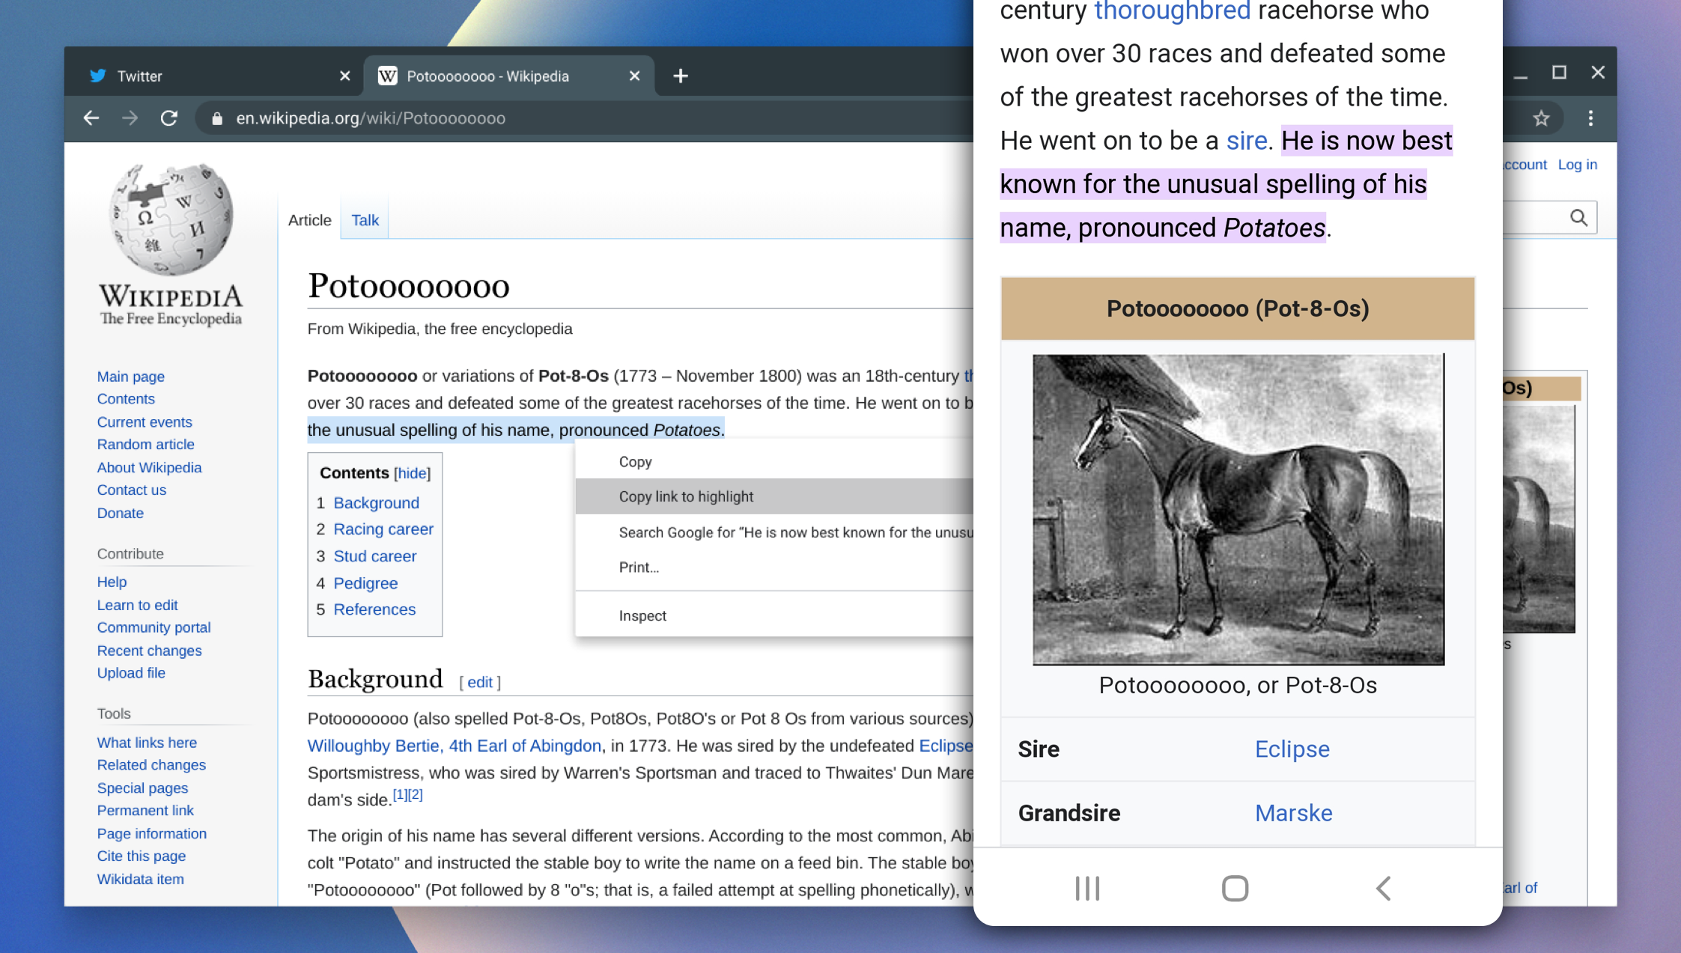The width and height of the screenshot is (1681, 953).
Task: Choose Inspect from context menu
Action: [x=642, y=615]
